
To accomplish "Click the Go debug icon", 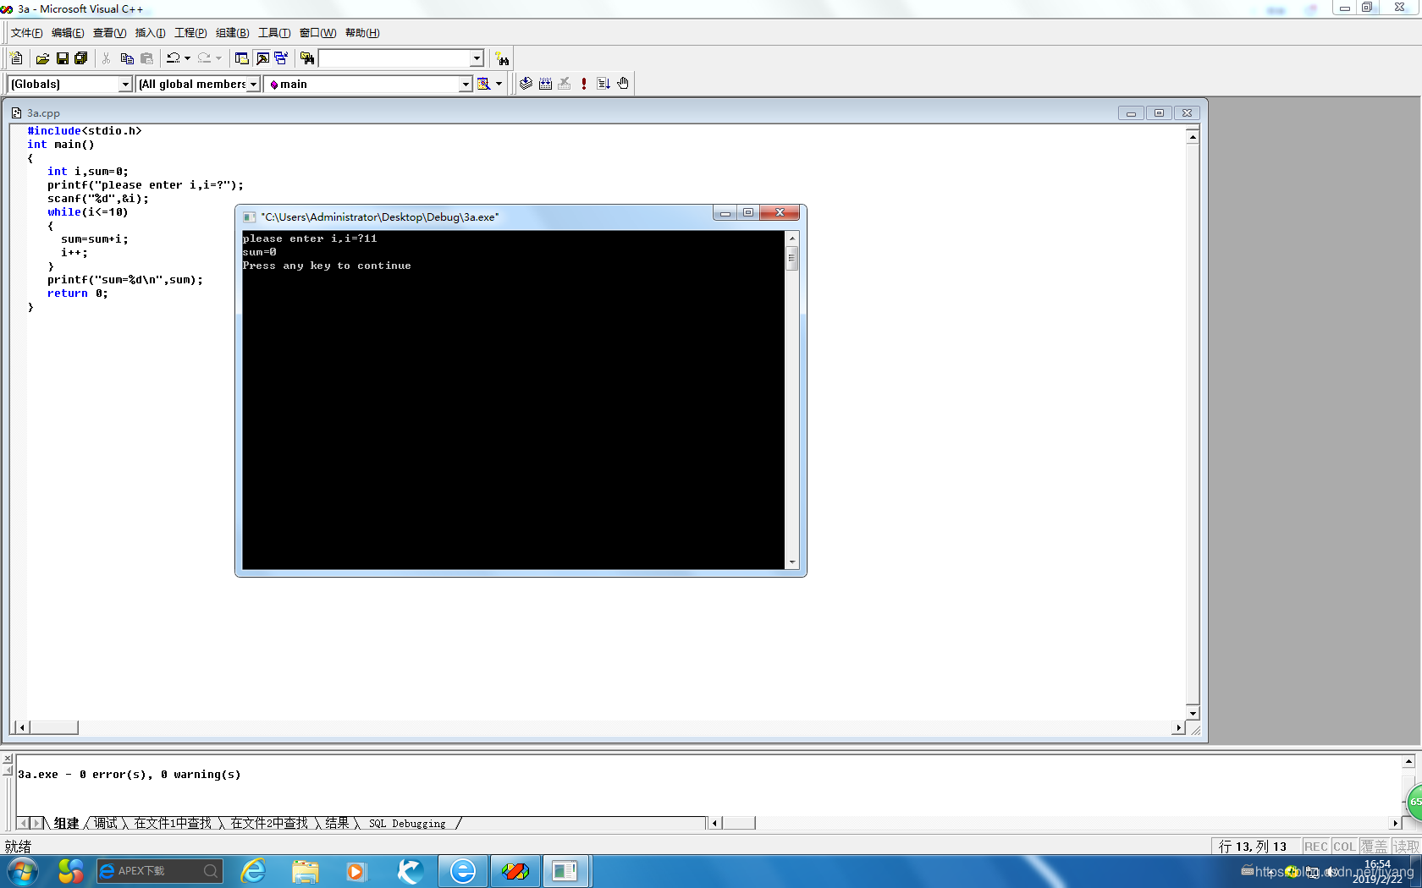I will point(604,84).
